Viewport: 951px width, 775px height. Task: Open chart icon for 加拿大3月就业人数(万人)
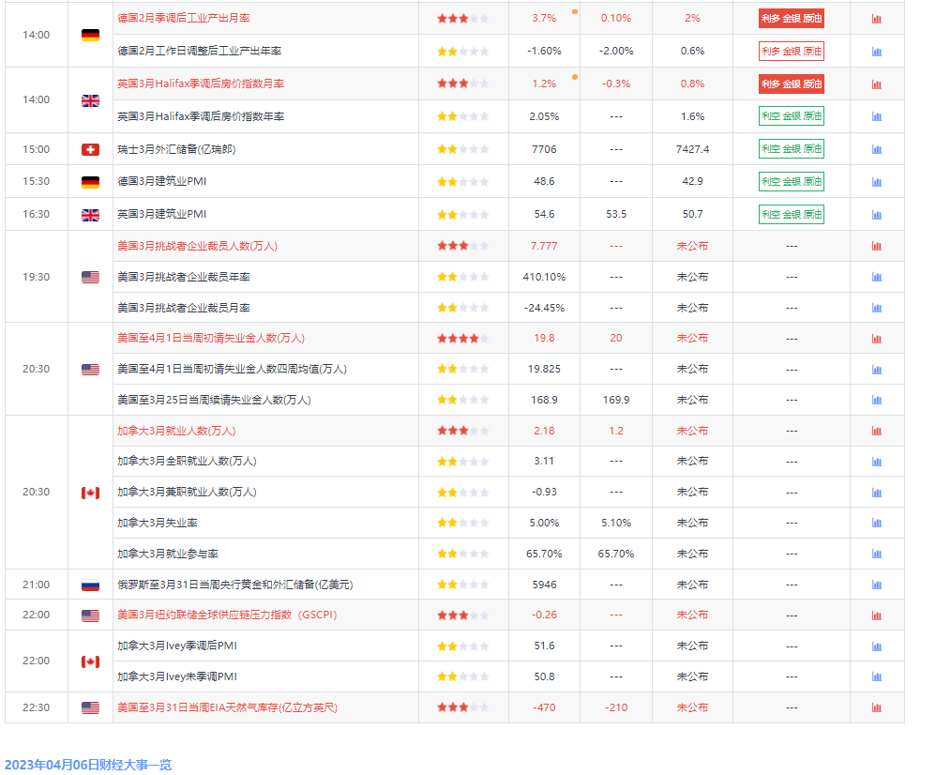point(876,431)
